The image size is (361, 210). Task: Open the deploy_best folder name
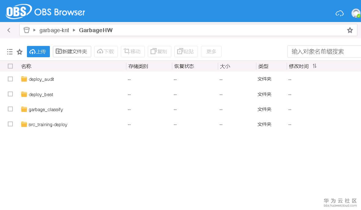pos(41,94)
